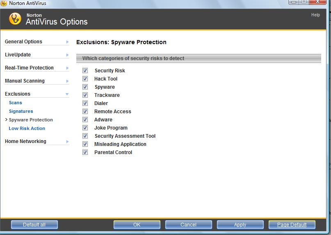Expand Home Networking arrow
The image size is (331, 235).
tap(67, 141)
